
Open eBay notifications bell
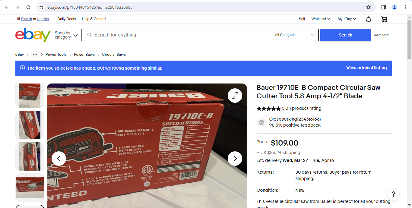pos(369,19)
